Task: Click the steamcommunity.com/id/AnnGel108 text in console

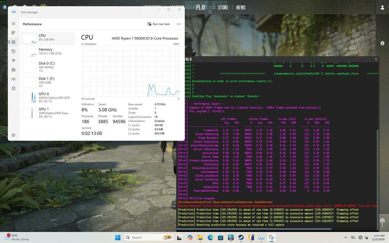Action: click(x=296, y=73)
